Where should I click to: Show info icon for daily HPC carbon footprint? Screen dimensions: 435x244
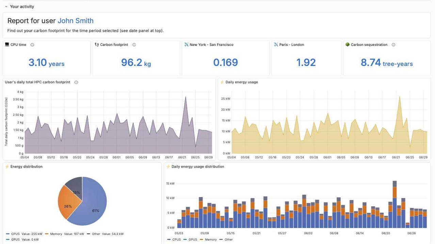tap(76, 82)
